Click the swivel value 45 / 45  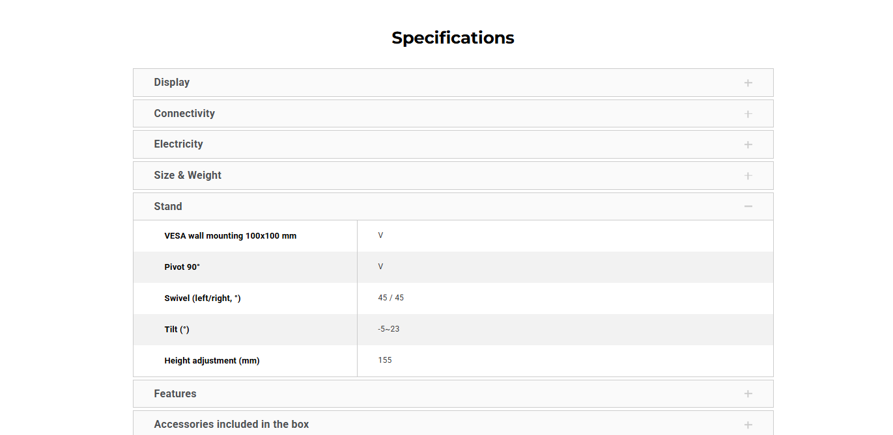(x=391, y=298)
